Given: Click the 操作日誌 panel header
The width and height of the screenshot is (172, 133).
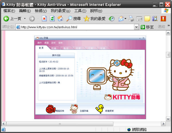Looking at the screenshot, I should (56, 55).
